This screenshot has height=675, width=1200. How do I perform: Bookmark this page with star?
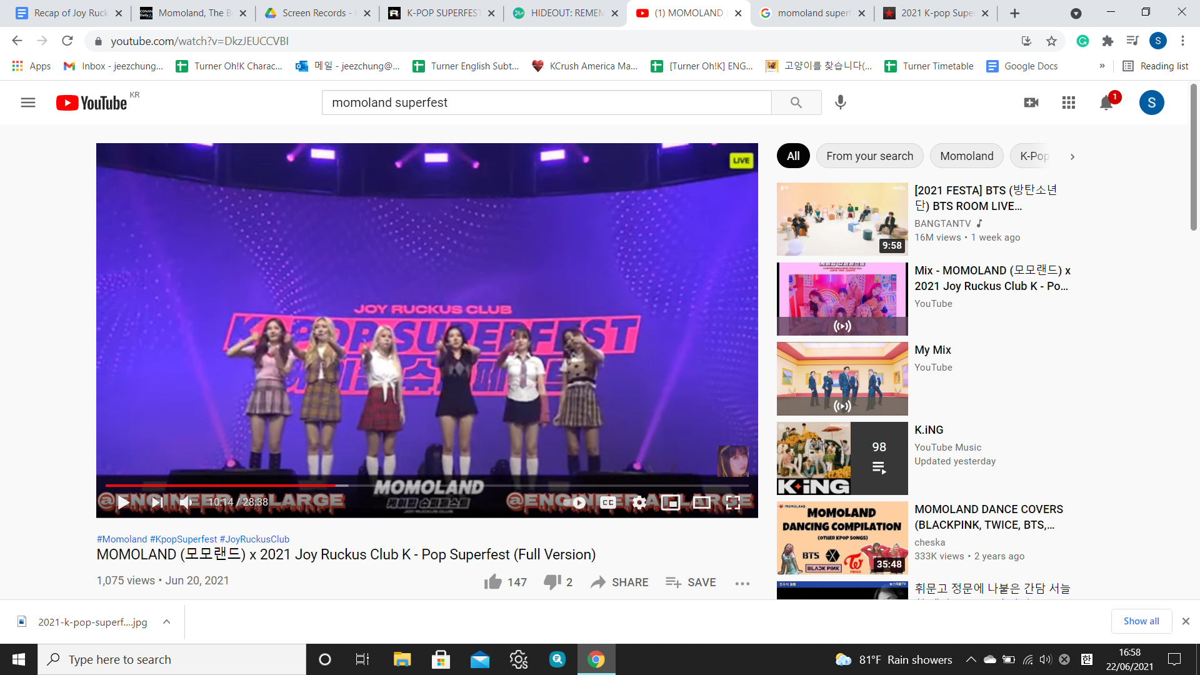point(1051,41)
